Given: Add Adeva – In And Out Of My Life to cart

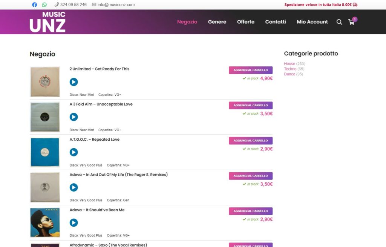Looking at the screenshot, I should click(x=251, y=176).
